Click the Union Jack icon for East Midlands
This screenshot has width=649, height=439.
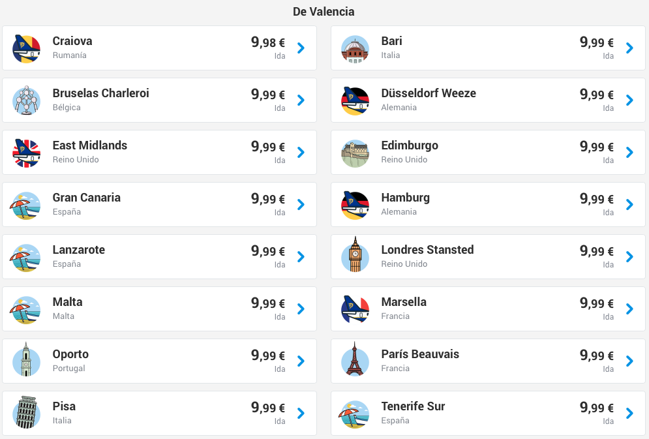click(x=26, y=153)
